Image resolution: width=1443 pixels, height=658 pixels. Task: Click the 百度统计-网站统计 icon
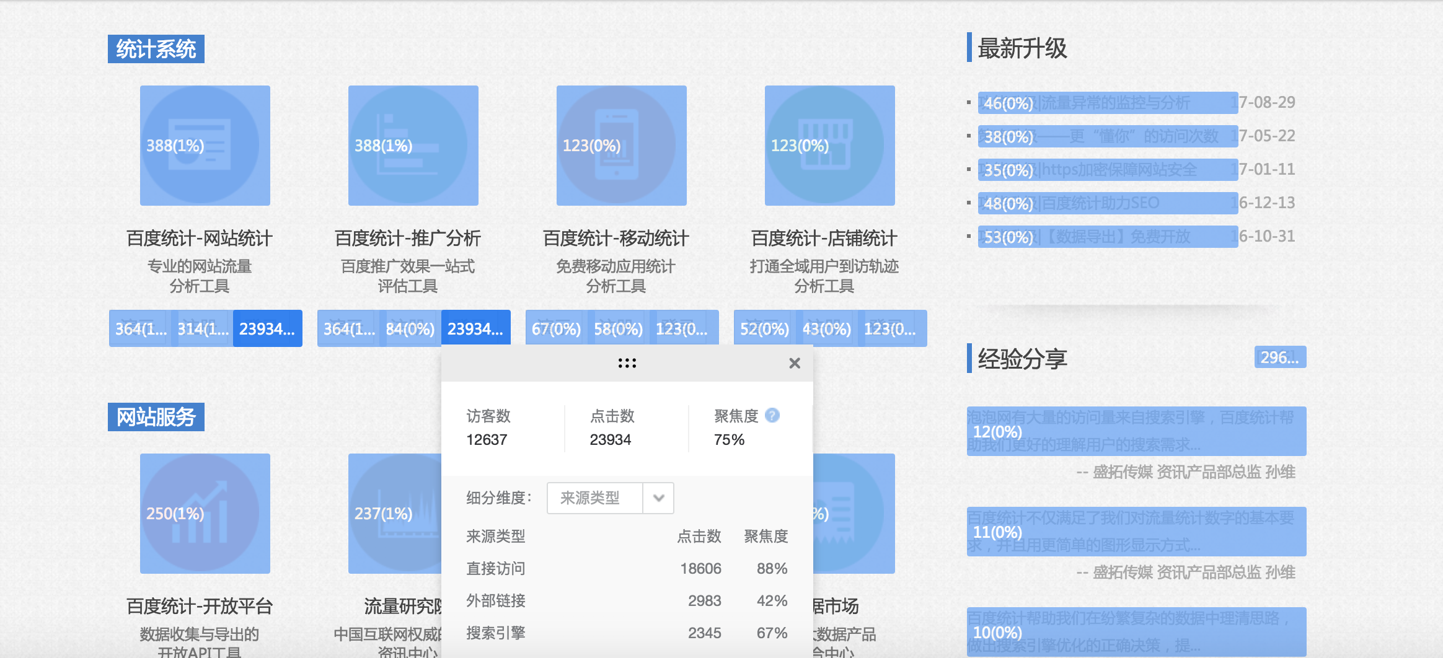point(205,146)
